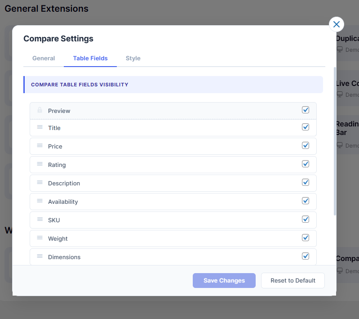The height and width of the screenshot is (319, 359).
Task: Click the drag handle icon beside Dimensions
Action: coord(40,256)
